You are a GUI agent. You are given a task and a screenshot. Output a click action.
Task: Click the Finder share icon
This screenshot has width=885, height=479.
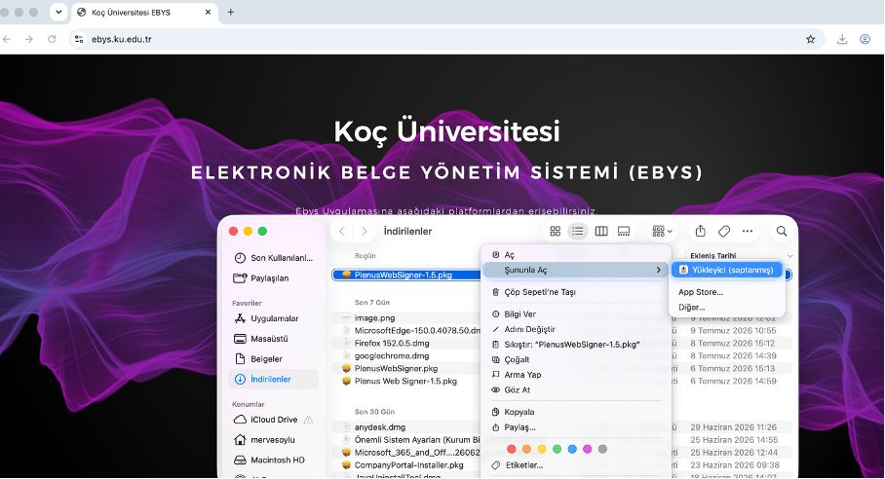click(701, 231)
